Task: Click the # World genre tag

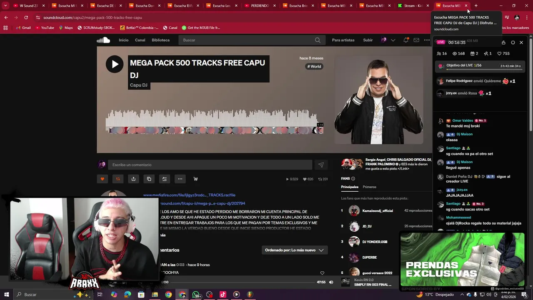Action: 314,66
